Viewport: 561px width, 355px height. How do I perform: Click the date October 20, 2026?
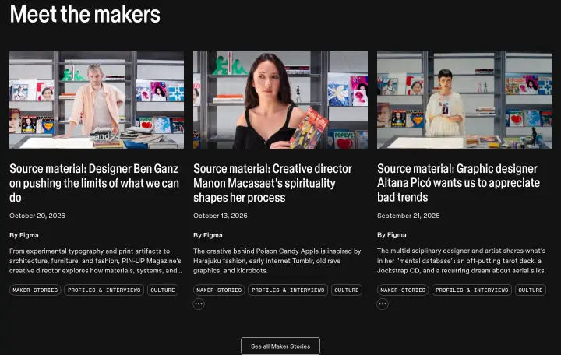coord(37,216)
